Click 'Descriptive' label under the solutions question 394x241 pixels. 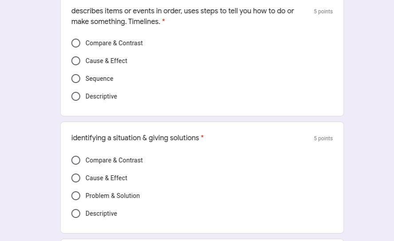[101, 213]
